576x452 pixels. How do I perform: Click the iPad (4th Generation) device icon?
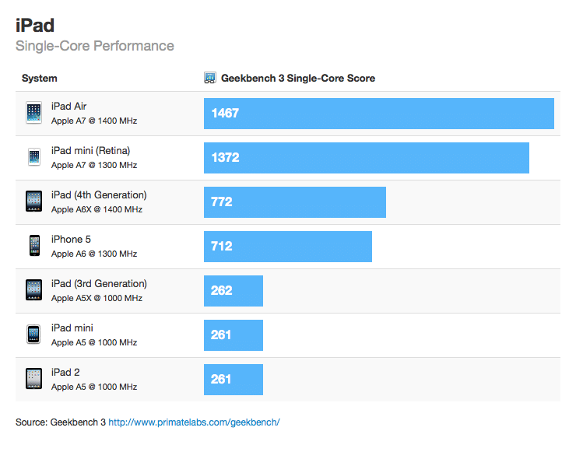pos(33,201)
